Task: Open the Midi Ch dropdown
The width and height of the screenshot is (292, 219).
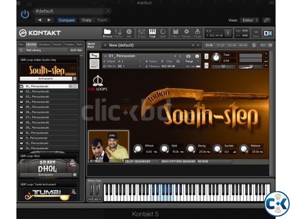Action: pos(122,66)
